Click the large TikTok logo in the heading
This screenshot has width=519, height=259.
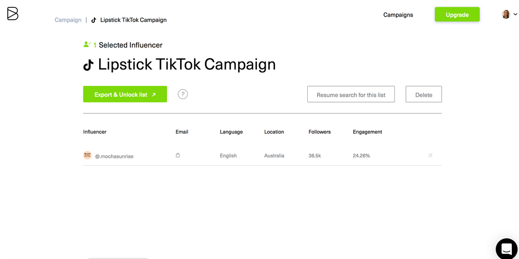(x=88, y=65)
